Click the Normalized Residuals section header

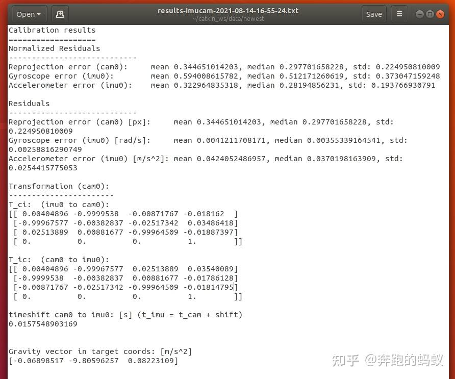click(54, 48)
